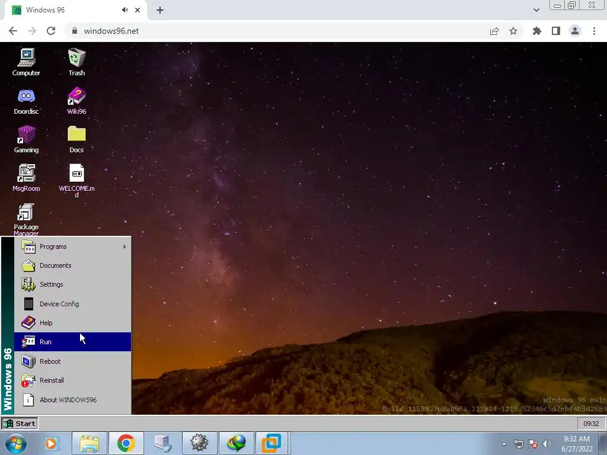Open the Computer desktop icon
This screenshot has height=455, width=607.
26,62
